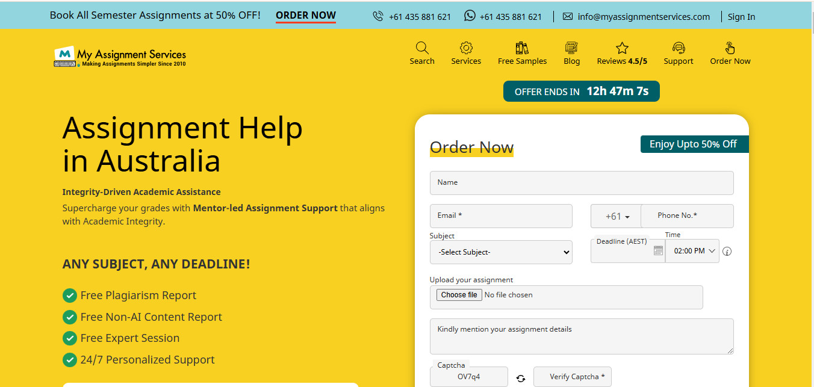Click the captcha refresh icon
Screen dimensions: 814x387
pos(521,378)
